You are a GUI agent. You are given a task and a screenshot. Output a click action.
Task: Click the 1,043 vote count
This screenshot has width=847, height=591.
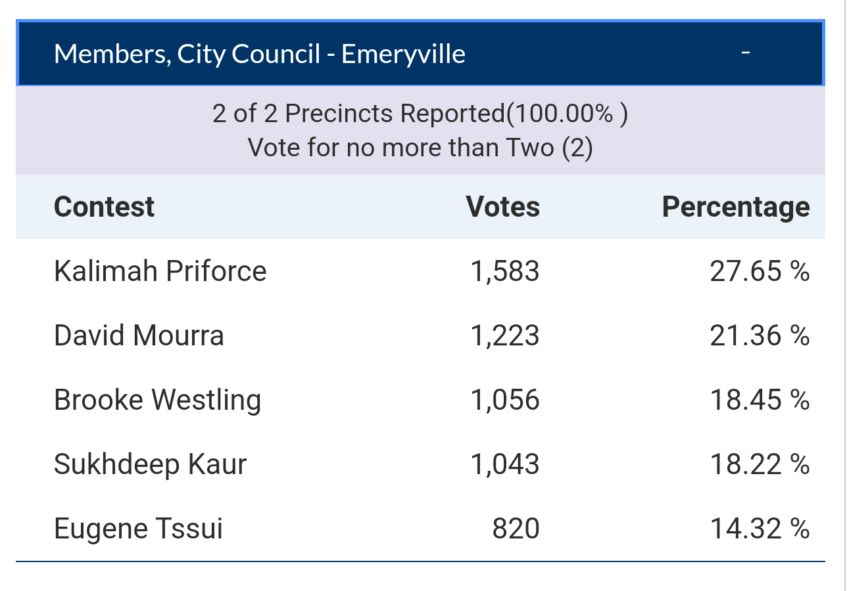[505, 464]
